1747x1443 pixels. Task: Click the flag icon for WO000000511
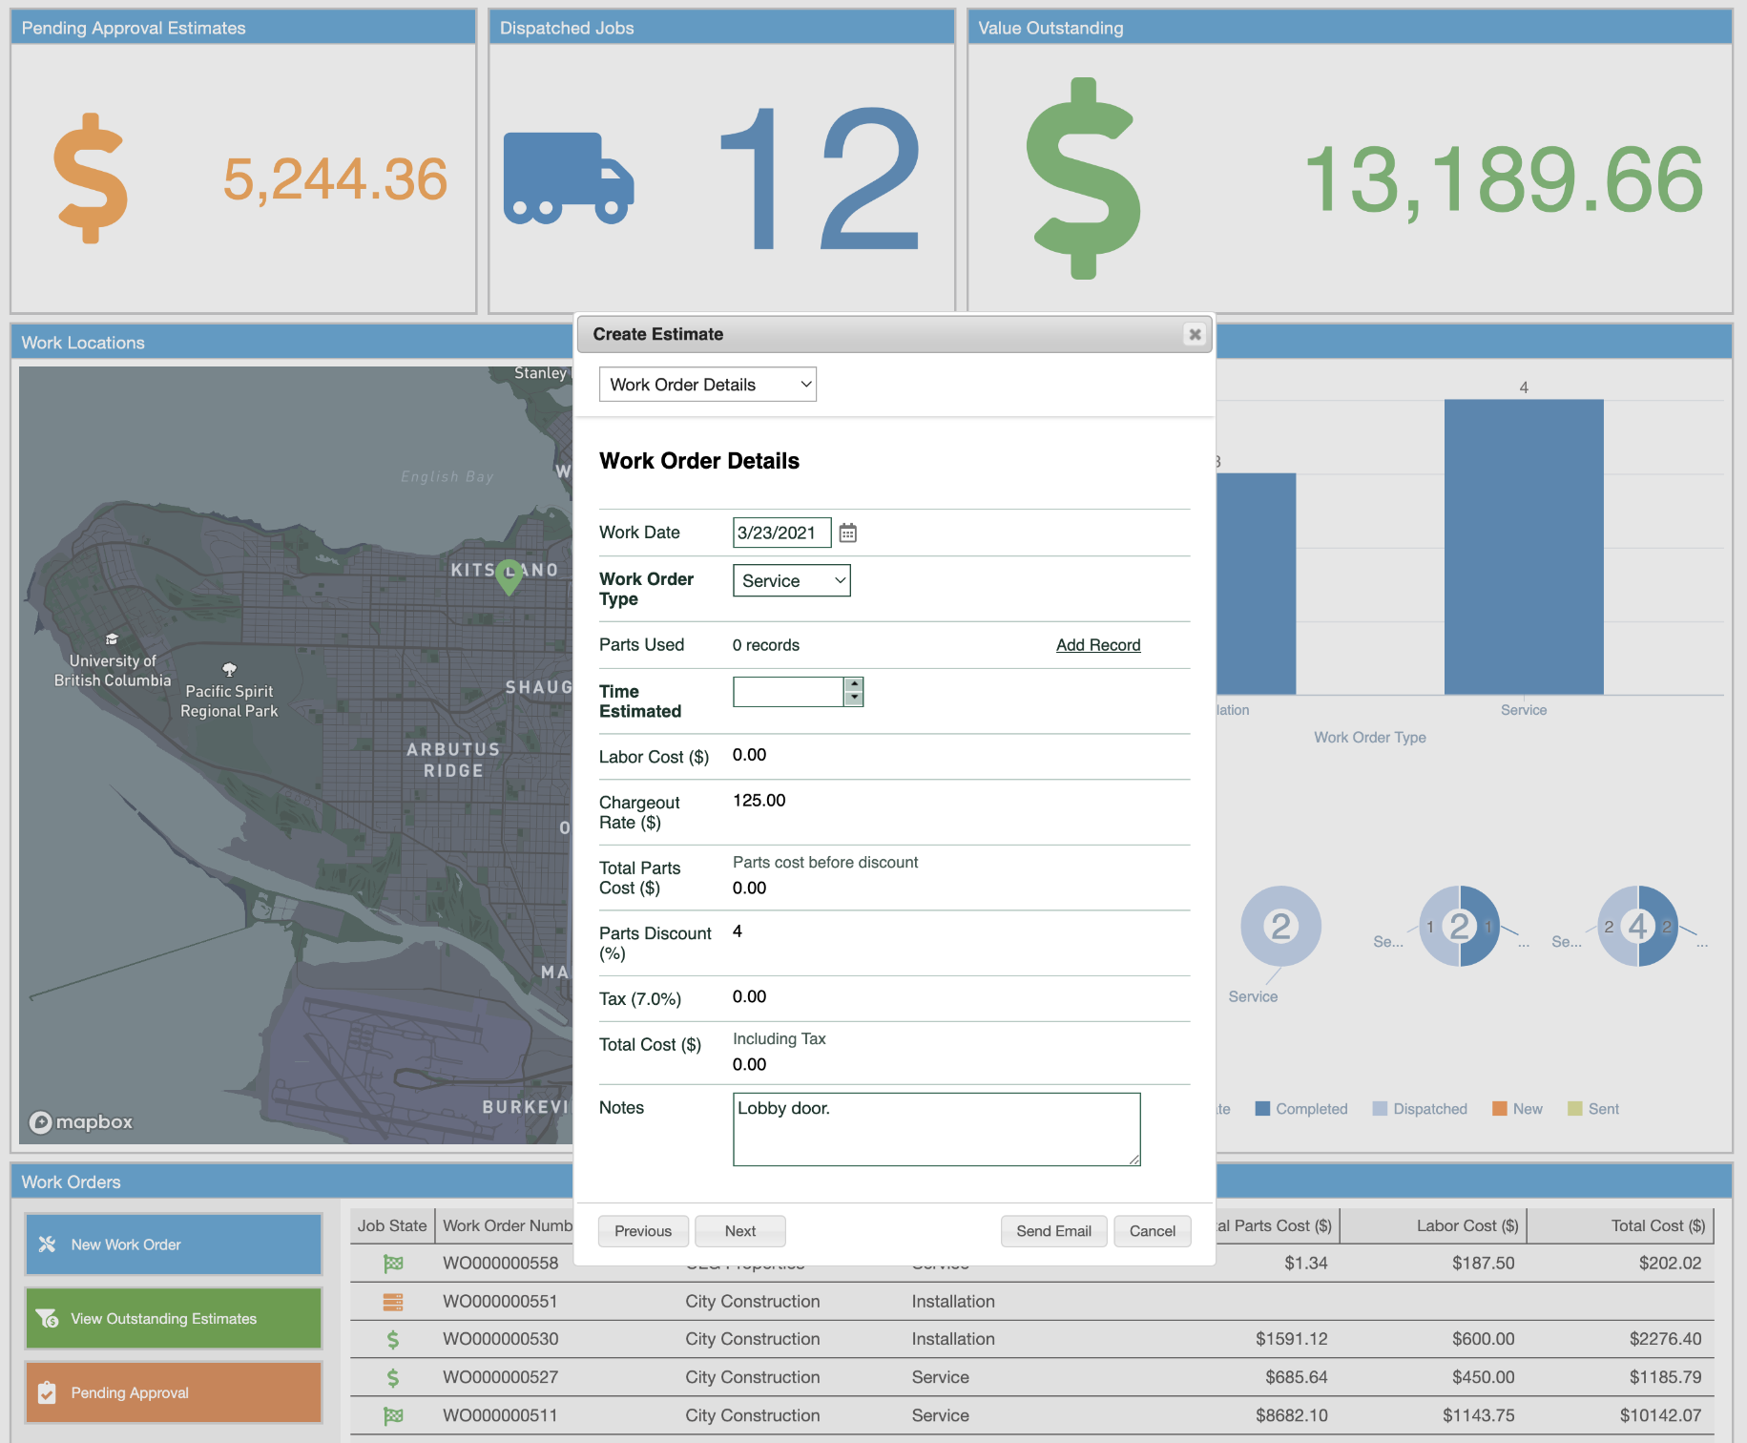click(x=393, y=1416)
